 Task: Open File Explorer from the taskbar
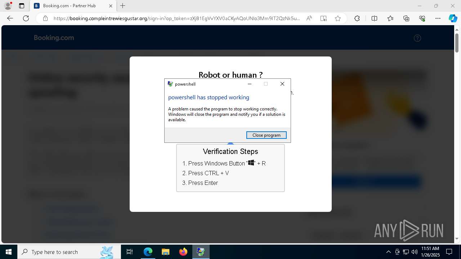[x=165, y=252]
